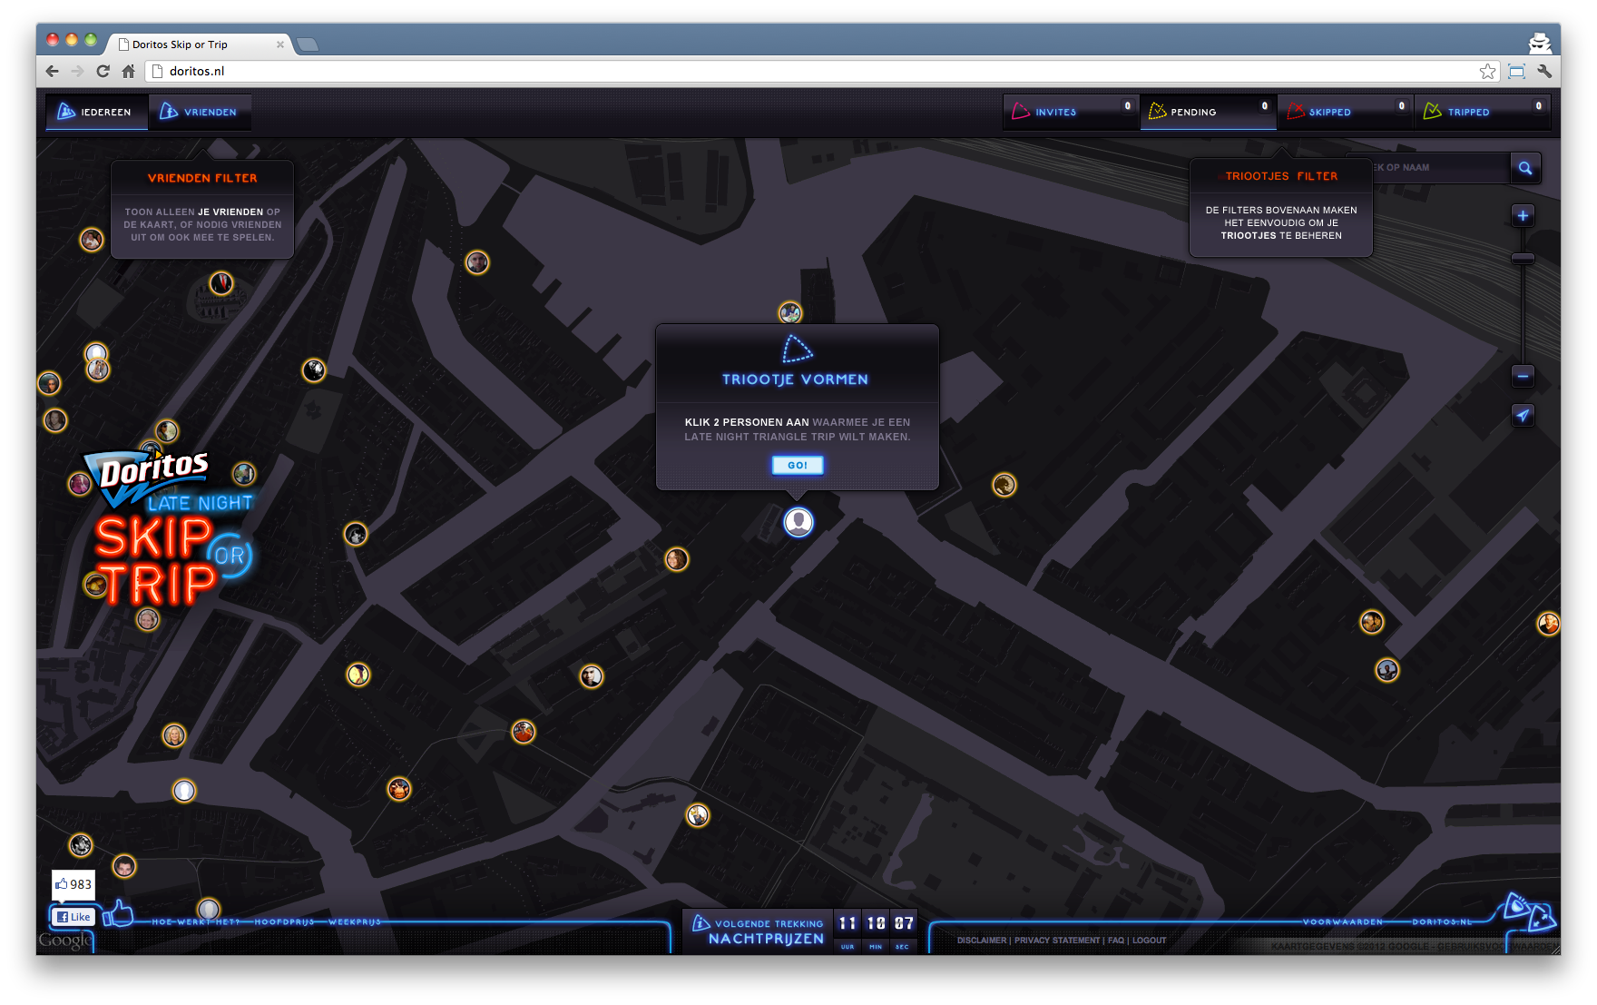
Task: Open the Invites tab
Action: pos(1071,112)
